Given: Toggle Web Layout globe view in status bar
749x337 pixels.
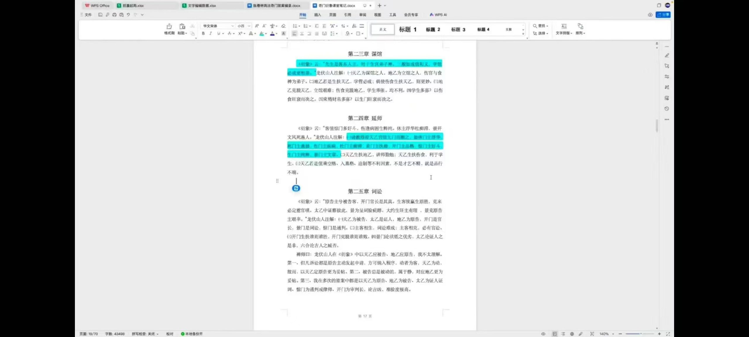Looking at the screenshot, I should point(572,334).
